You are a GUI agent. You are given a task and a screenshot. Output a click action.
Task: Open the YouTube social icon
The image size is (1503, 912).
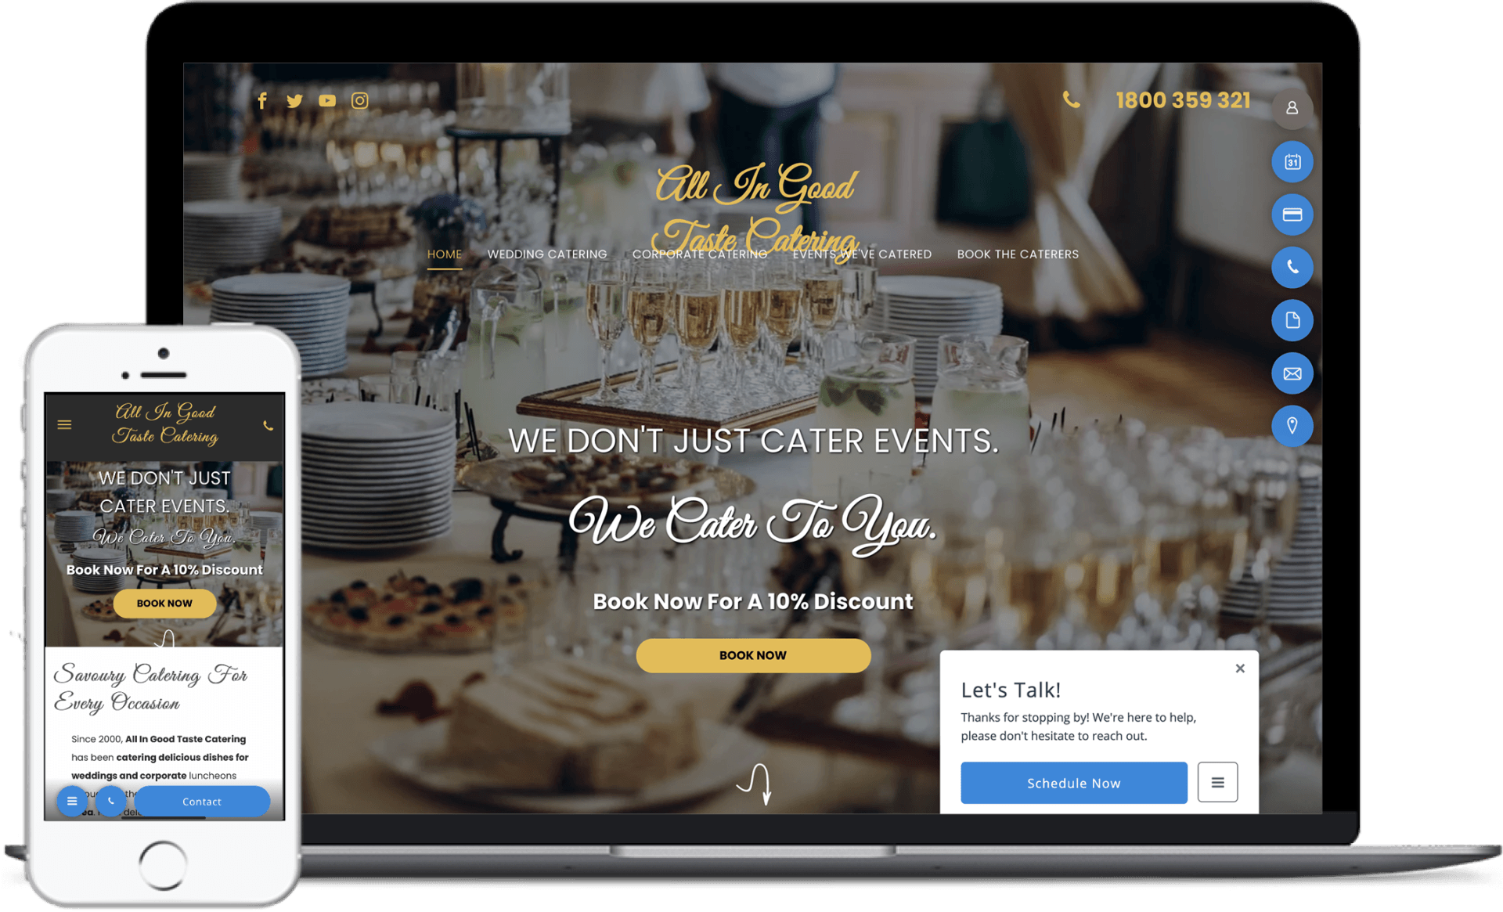(x=327, y=100)
